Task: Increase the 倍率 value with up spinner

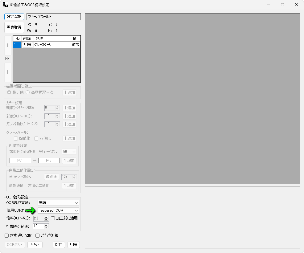Action: coord(46,217)
